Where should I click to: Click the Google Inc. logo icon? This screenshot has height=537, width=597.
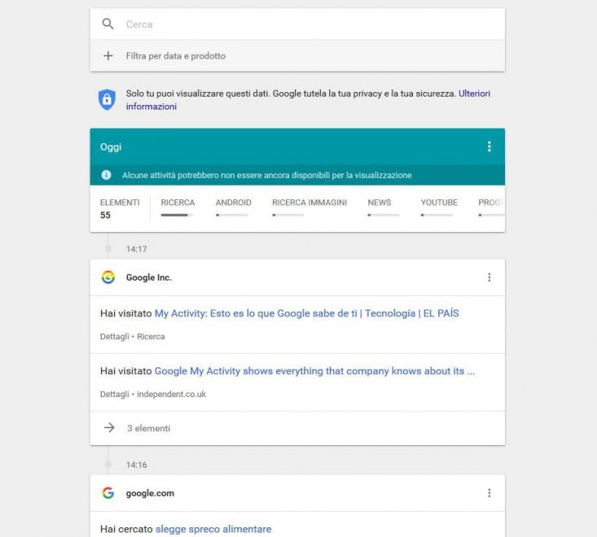(x=108, y=277)
